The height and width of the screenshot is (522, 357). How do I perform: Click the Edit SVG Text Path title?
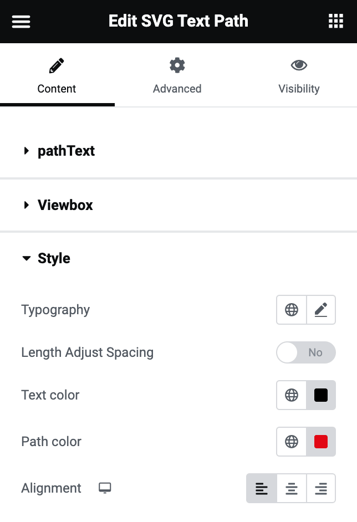(x=178, y=22)
